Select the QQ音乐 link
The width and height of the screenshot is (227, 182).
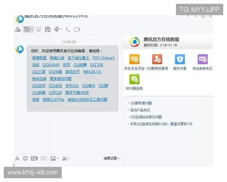coord(89,86)
